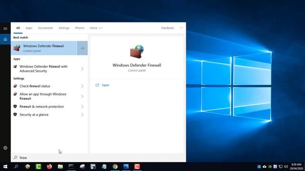This screenshot has height=171, width=305.
Task: Expand chevron for Security at a glance
Action: tap(82, 115)
